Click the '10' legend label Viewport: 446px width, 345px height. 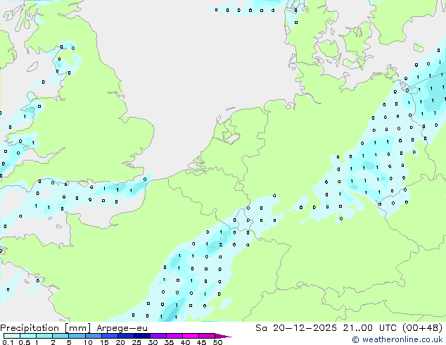tap(88, 342)
